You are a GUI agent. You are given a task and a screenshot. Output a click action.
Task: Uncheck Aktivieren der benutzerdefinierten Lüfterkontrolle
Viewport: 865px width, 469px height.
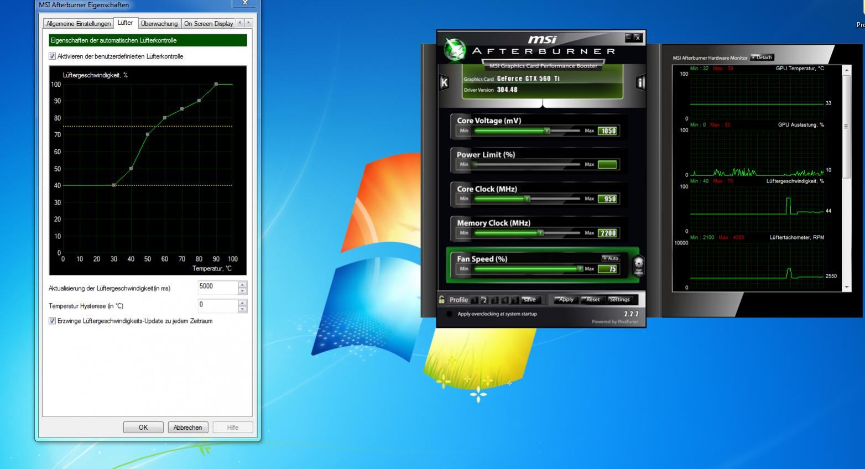[53, 56]
